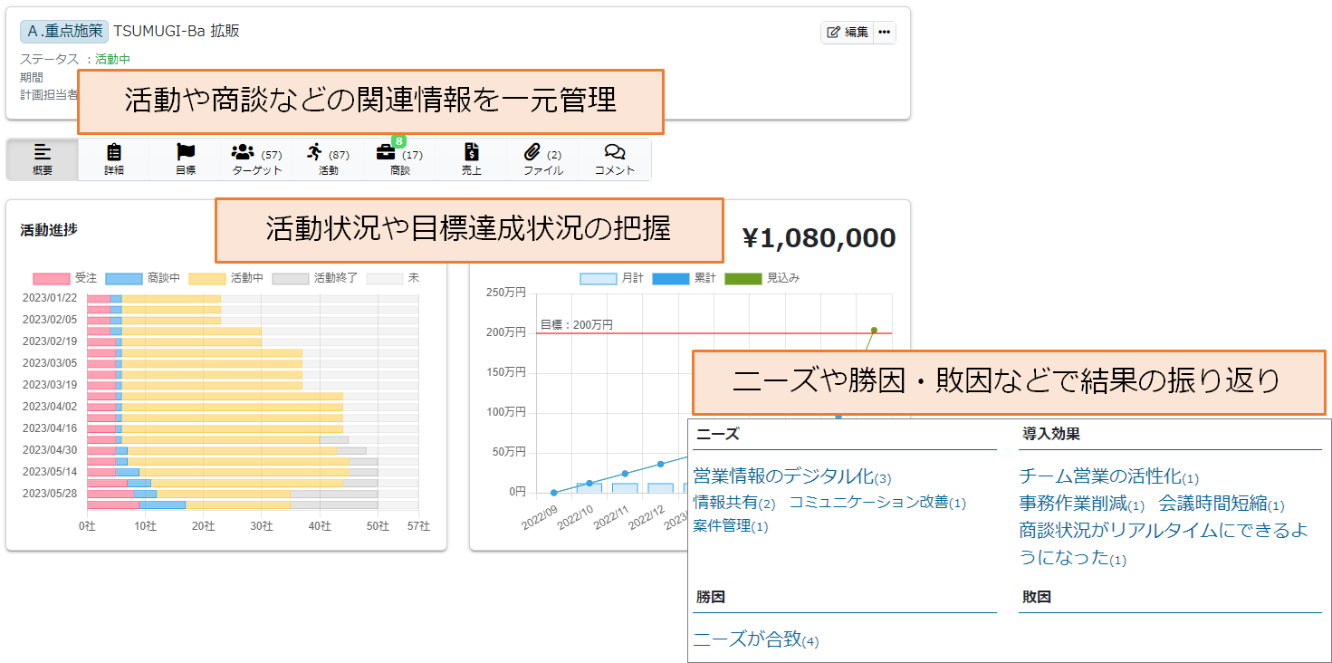Click the 導入効果 section heading
This screenshot has height=663, width=1332.
tap(1050, 434)
